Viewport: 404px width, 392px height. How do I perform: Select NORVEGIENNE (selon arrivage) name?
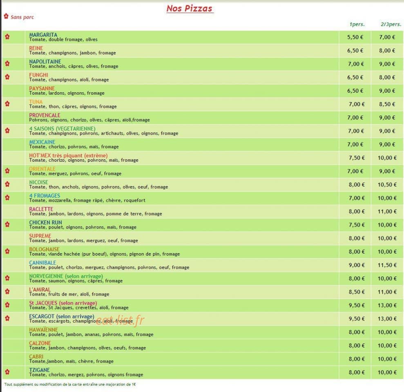pyautogui.click(x=66, y=276)
